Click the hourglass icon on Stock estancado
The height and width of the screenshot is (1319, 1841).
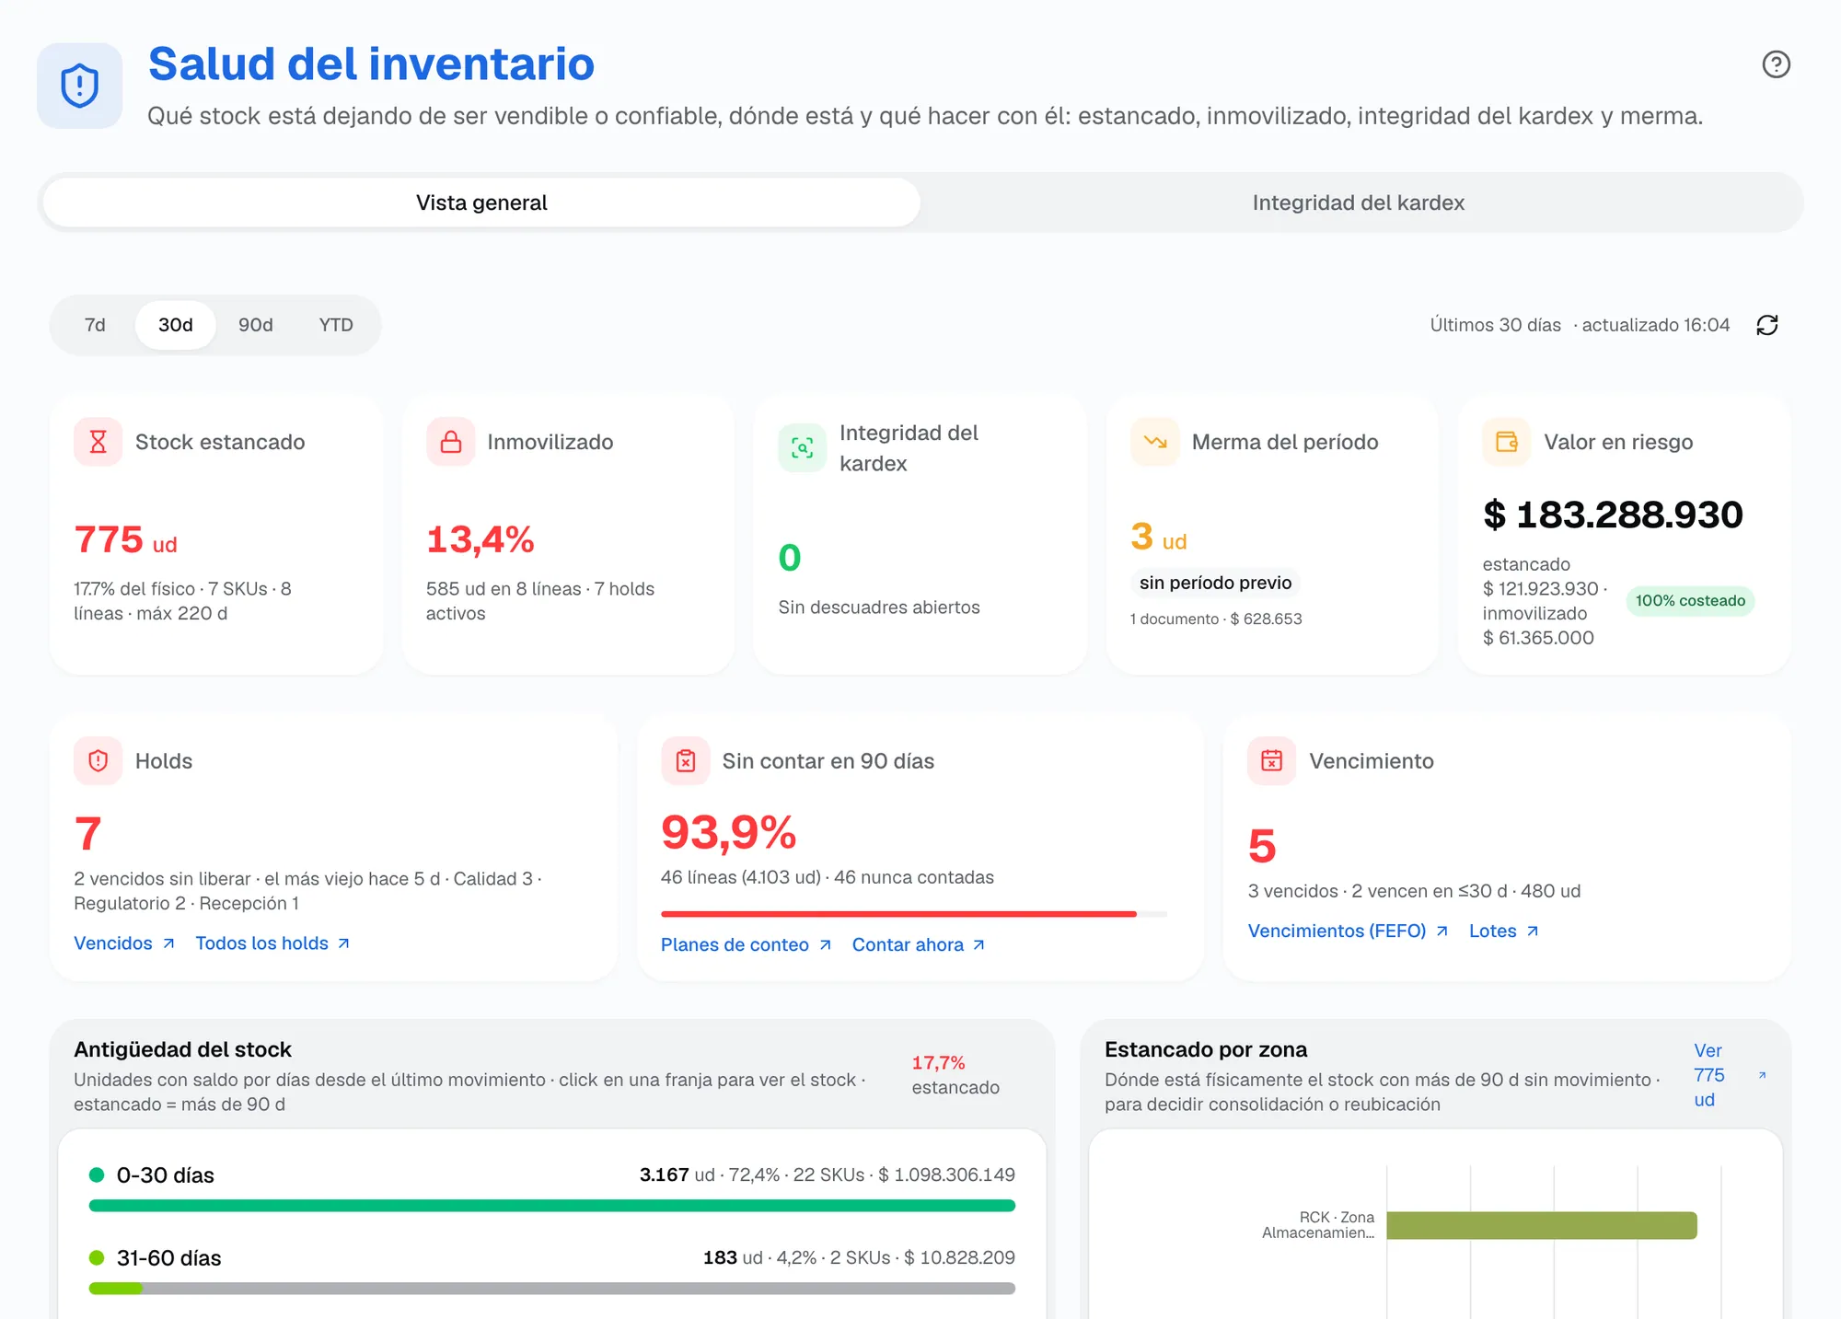point(98,442)
